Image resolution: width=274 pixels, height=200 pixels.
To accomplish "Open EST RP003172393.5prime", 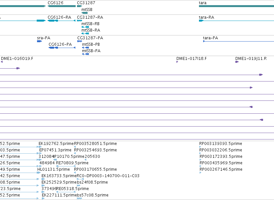I will pos(221,157).
